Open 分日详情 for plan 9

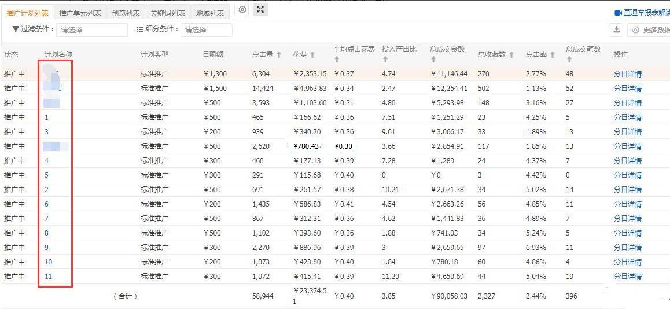[x=628, y=248]
